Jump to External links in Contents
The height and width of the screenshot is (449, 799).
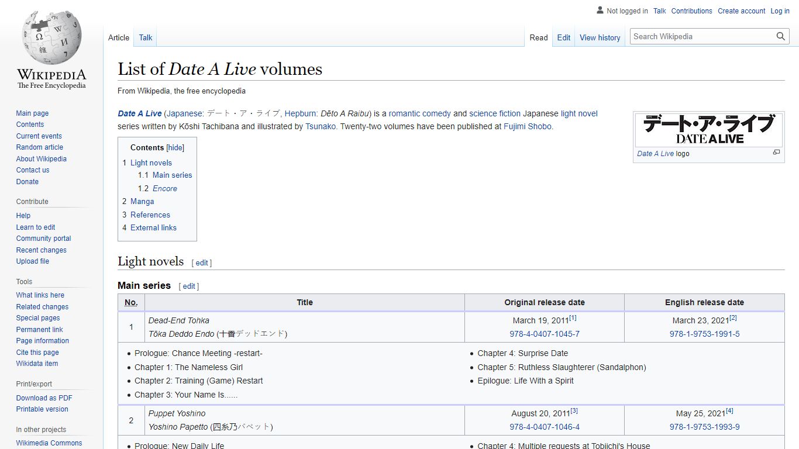153,228
